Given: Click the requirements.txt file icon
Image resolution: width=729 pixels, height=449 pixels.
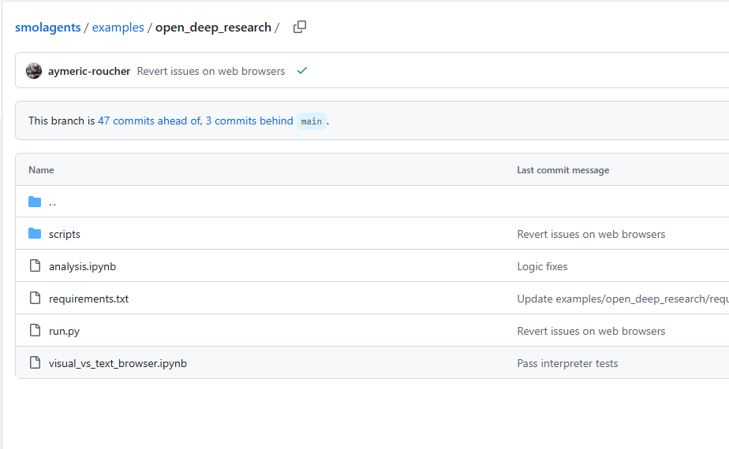Looking at the screenshot, I should click(35, 299).
